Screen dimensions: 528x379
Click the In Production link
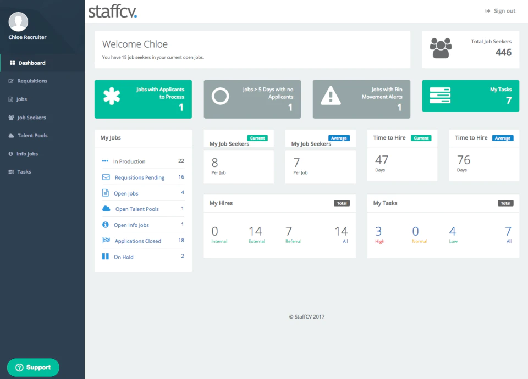click(129, 161)
